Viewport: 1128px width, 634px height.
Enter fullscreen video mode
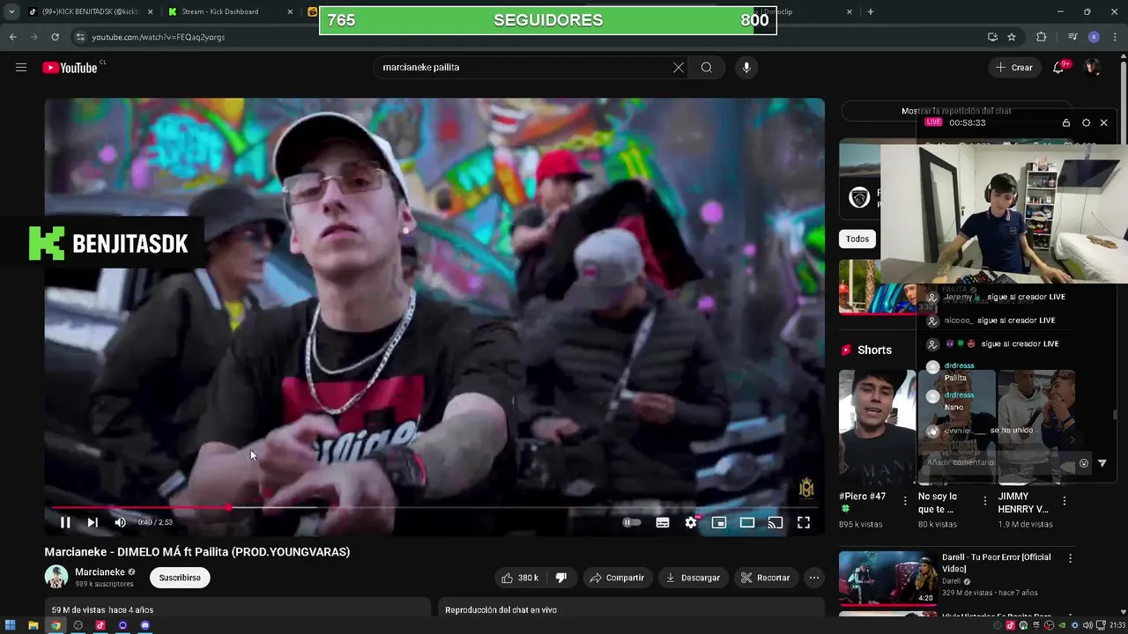(804, 522)
